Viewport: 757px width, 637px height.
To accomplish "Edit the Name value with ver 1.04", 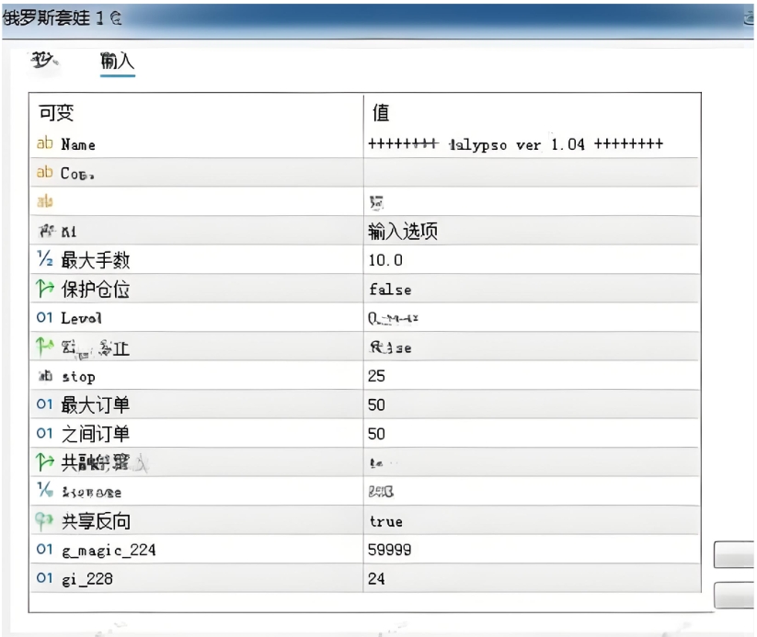I will [x=515, y=144].
